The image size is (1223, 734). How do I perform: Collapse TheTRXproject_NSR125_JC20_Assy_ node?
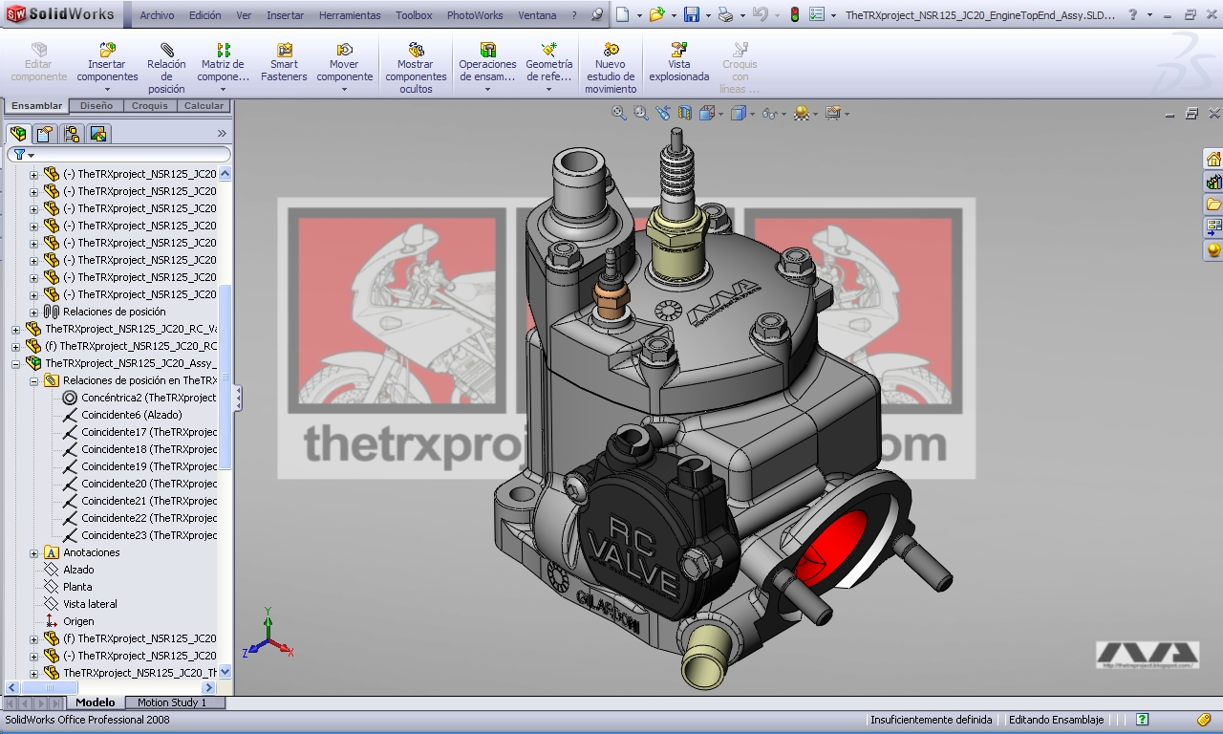[15, 364]
